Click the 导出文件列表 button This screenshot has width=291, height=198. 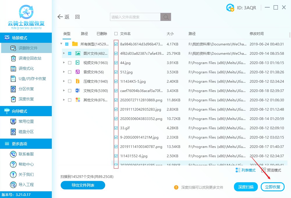click(x=83, y=185)
